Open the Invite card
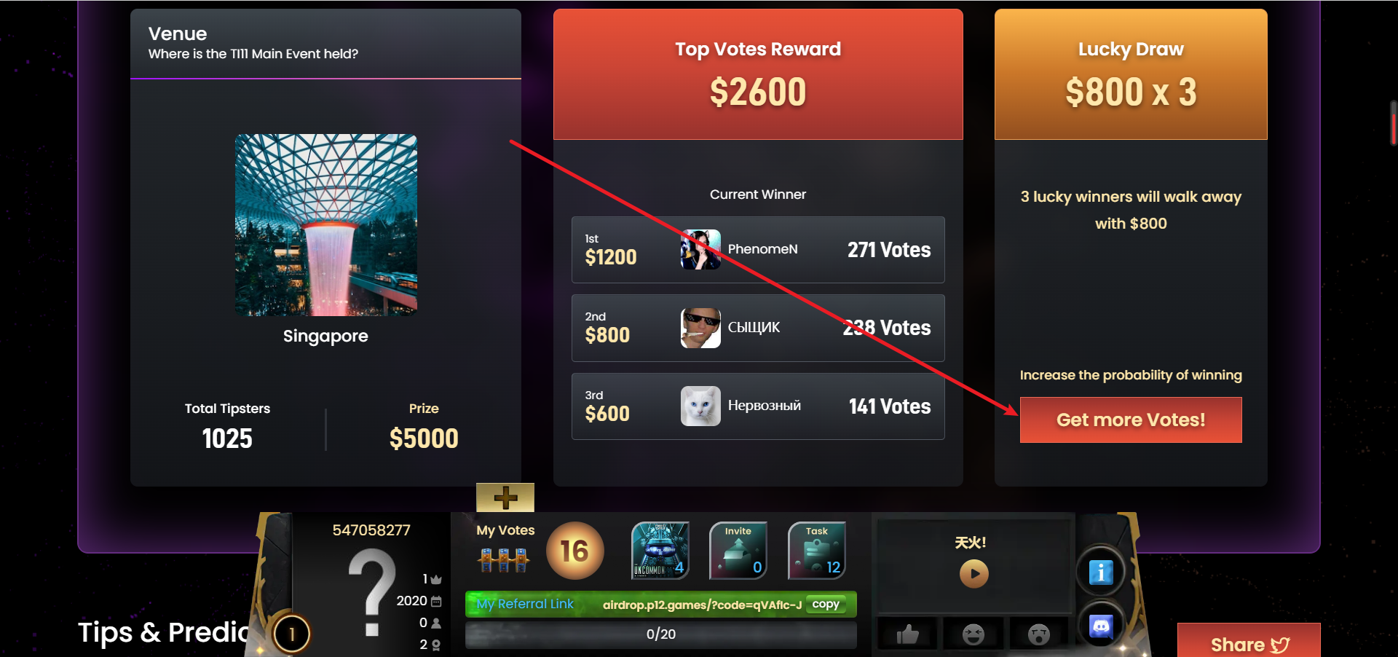1398x657 pixels. pos(738,551)
